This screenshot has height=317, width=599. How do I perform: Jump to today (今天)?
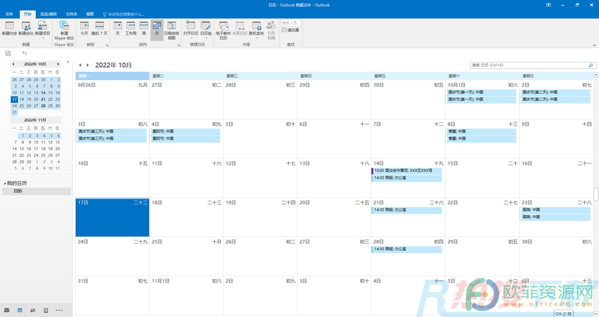click(85, 29)
